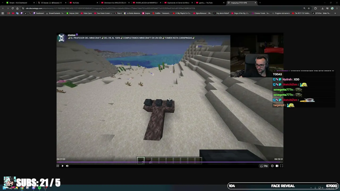Reload the current page
Screen dimensions: 340x191
click(x=12, y=8)
